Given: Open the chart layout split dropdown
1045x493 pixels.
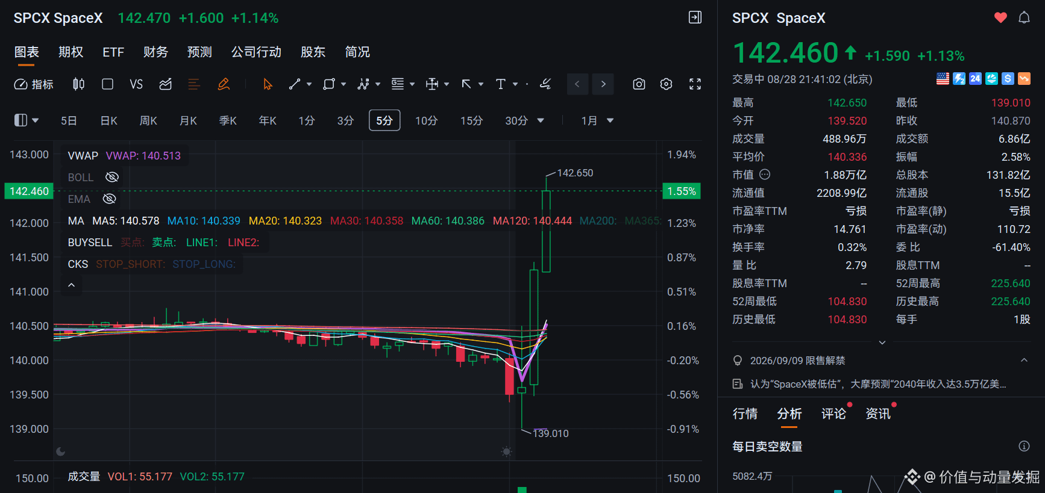Looking at the screenshot, I should click(27, 120).
